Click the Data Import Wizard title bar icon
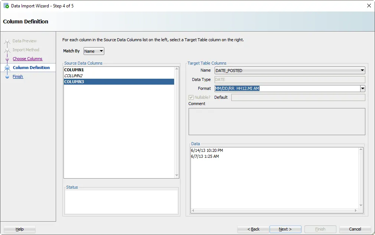 click(x=6, y=6)
